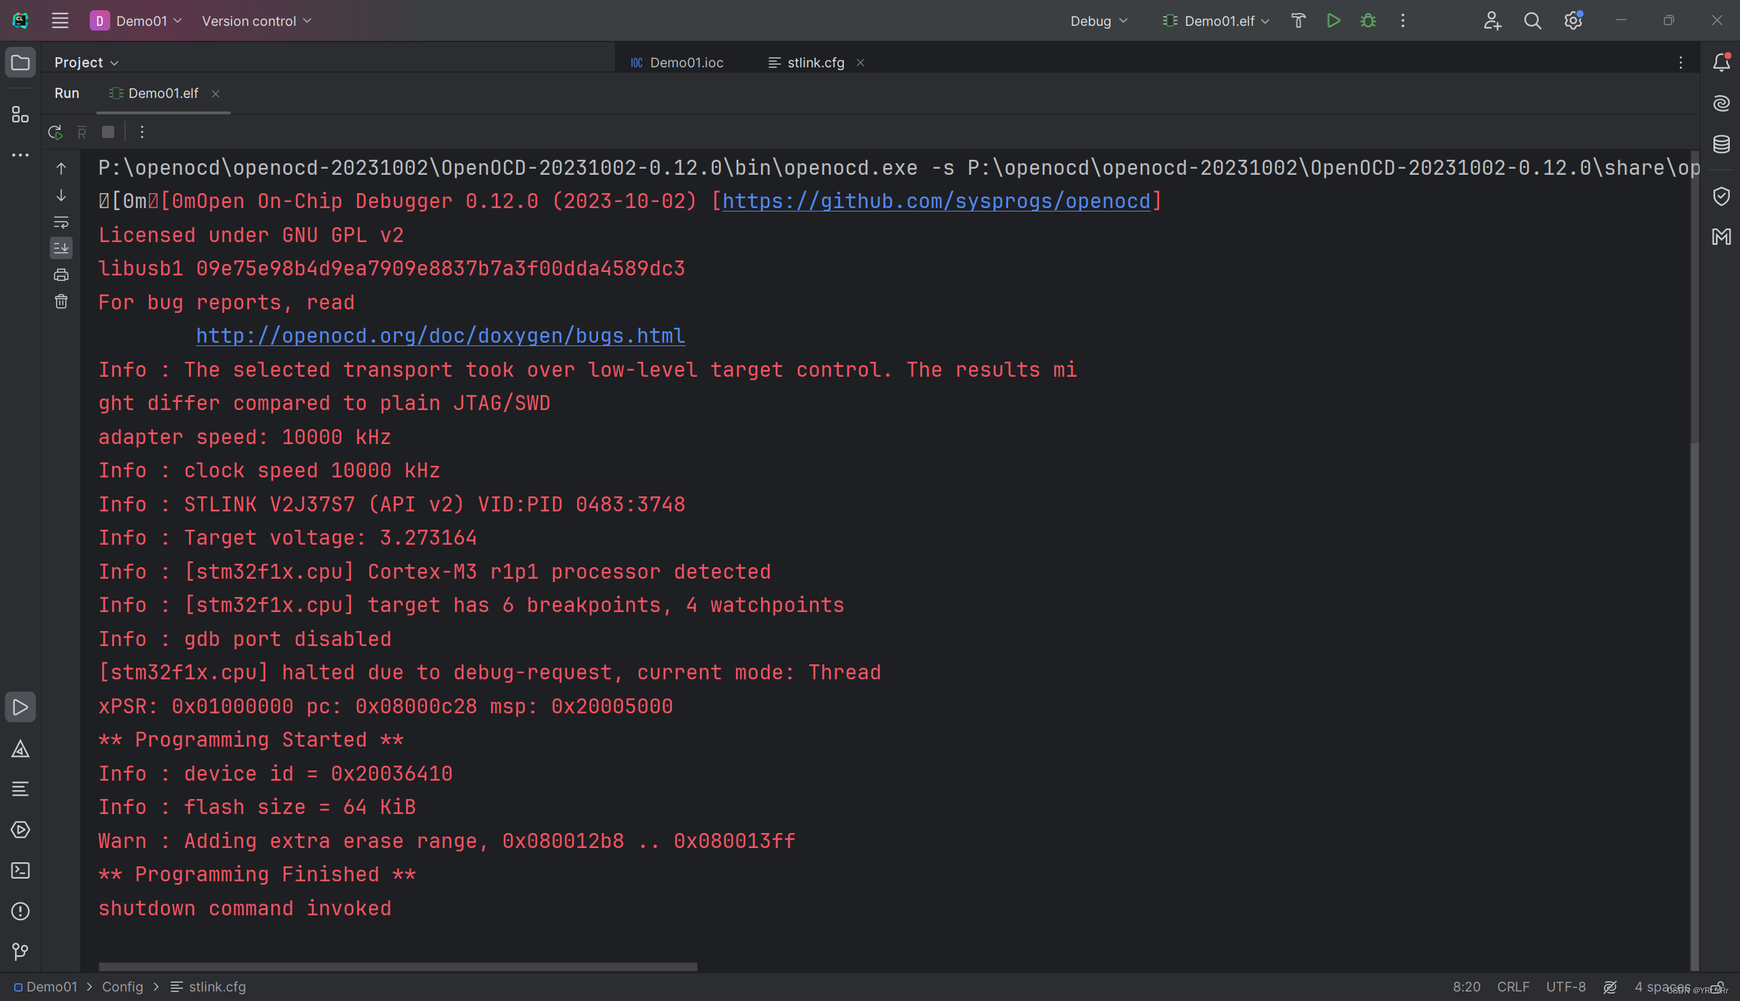
Task: Toggle soft-wrap in console
Action: tap(61, 222)
